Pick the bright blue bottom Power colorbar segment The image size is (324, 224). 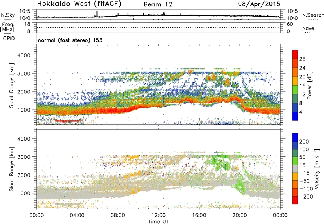click(295, 116)
